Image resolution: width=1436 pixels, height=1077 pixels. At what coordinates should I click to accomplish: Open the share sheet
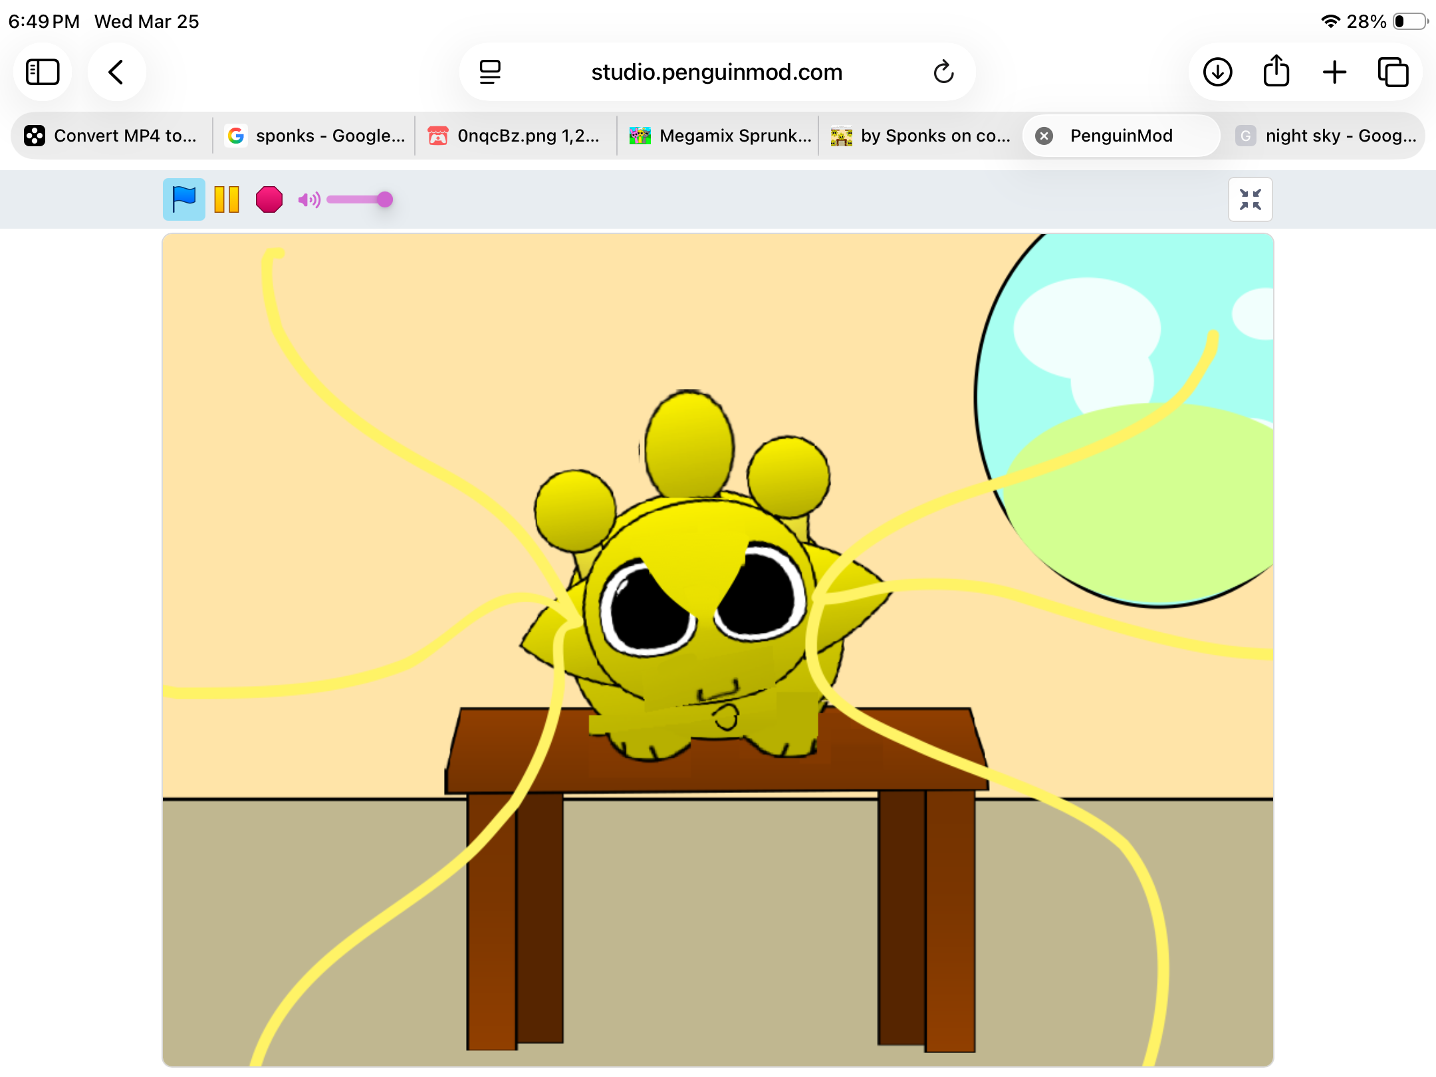[x=1276, y=72]
